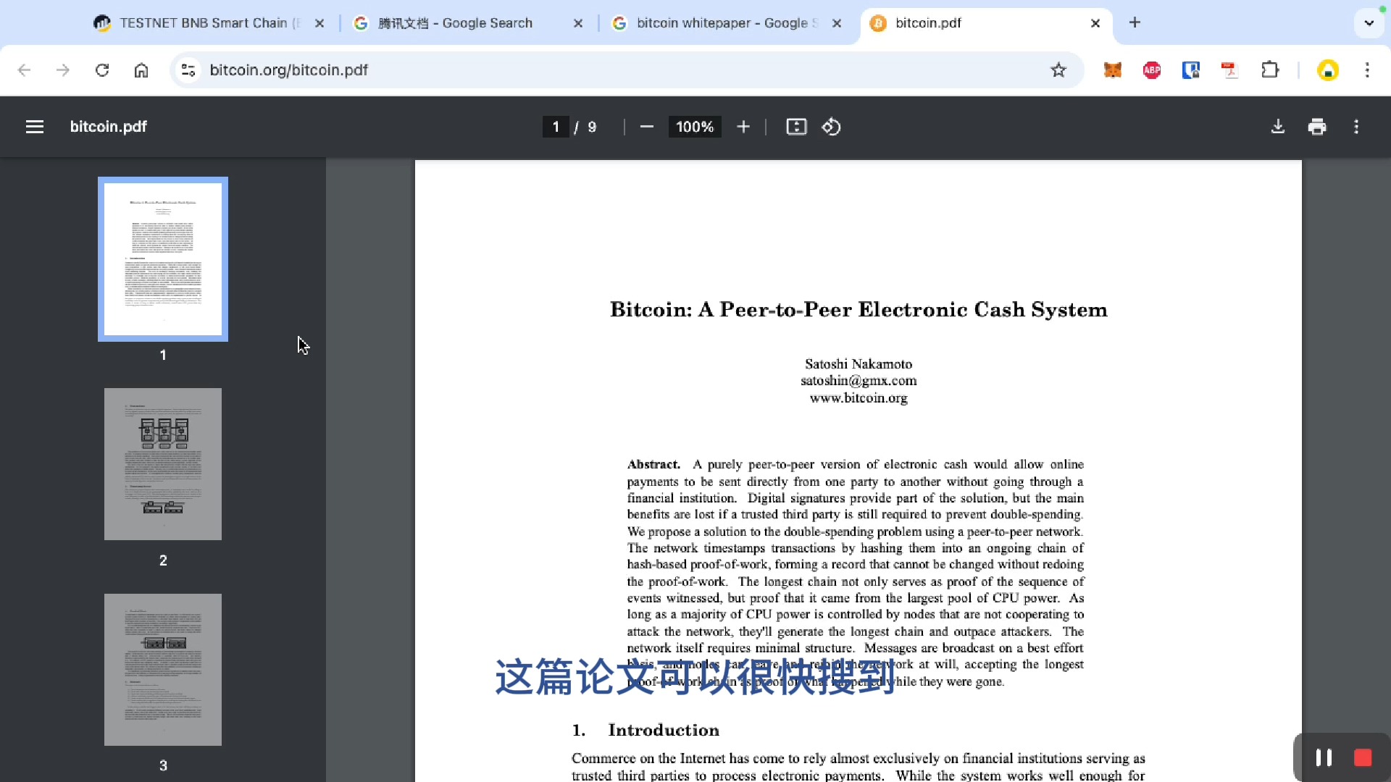The width and height of the screenshot is (1391, 782).
Task: Select the bitcoin.pdf tab
Action: (x=986, y=23)
